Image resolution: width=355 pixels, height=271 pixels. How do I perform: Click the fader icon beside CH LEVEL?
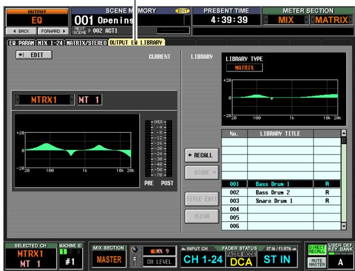click(135, 261)
